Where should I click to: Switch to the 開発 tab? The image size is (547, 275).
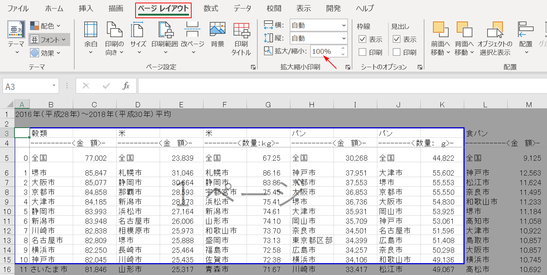(x=333, y=8)
